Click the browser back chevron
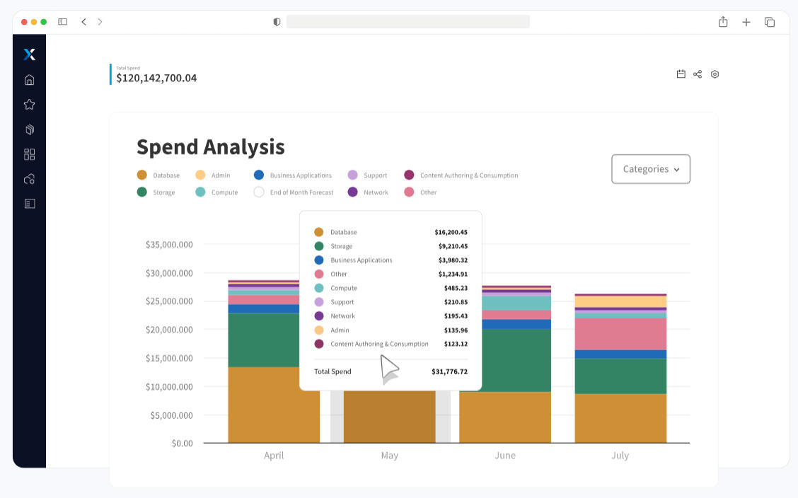The height and width of the screenshot is (498, 798). (x=83, y=22)
